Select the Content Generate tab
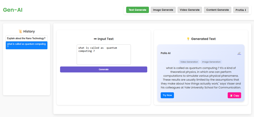The height and width of the screenshot is (117, 254). [217, 10]
